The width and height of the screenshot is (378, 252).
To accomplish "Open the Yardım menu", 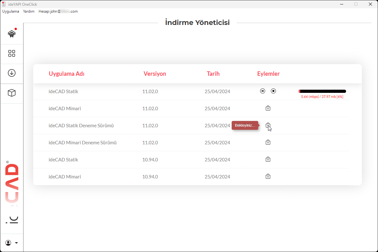I will [x=29, y=11].
